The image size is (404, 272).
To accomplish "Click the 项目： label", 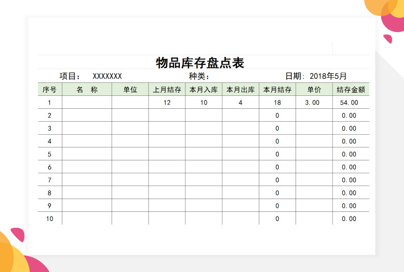I will pos(70,76).
